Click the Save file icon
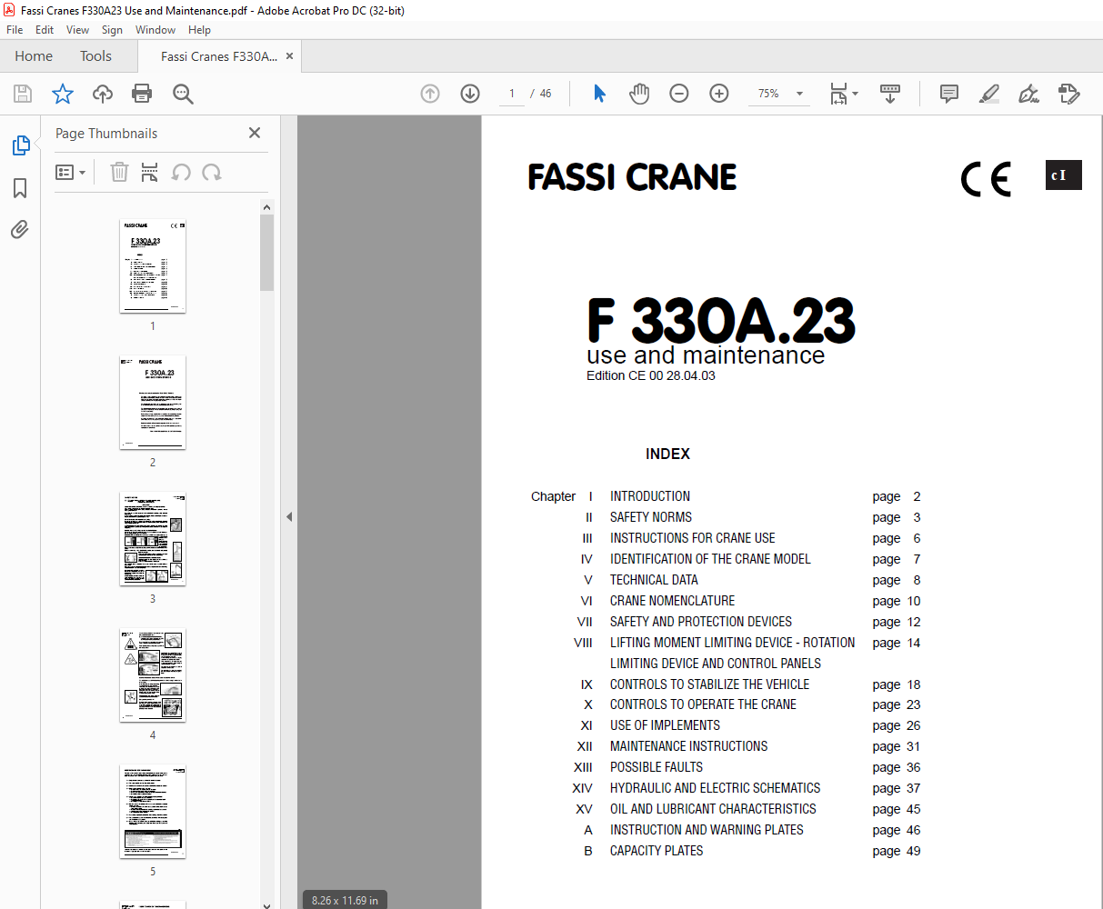Screen dimensions: 1103x909 [x=23, y=94]
